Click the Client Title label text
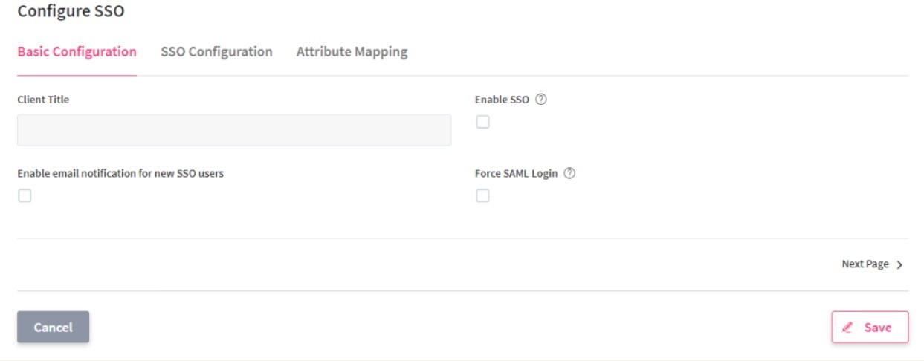 [x=43, y=100]
